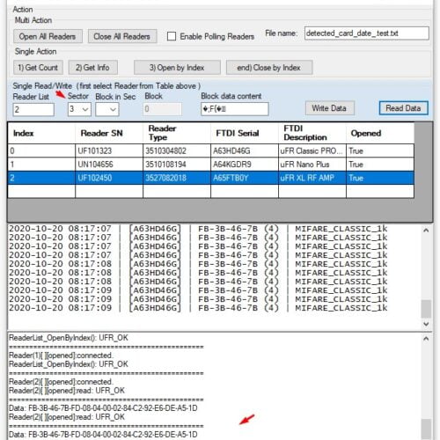
Task: Click the FTDI serial cell A65FTB0Y
Action: 245,178
